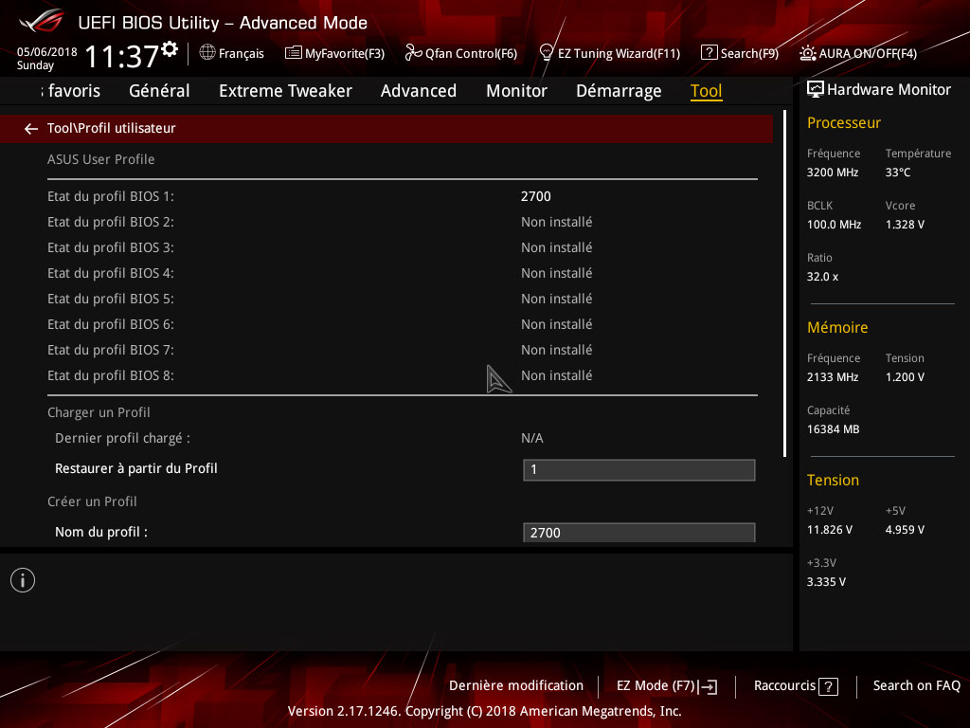Viewport: 970px width, 728px height.
Task: Toggle AURA ON/OFF(F4)
Action: tap(868, 53)
